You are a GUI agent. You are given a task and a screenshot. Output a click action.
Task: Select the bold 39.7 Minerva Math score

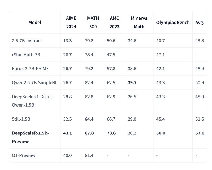click(x=132, y=82)
